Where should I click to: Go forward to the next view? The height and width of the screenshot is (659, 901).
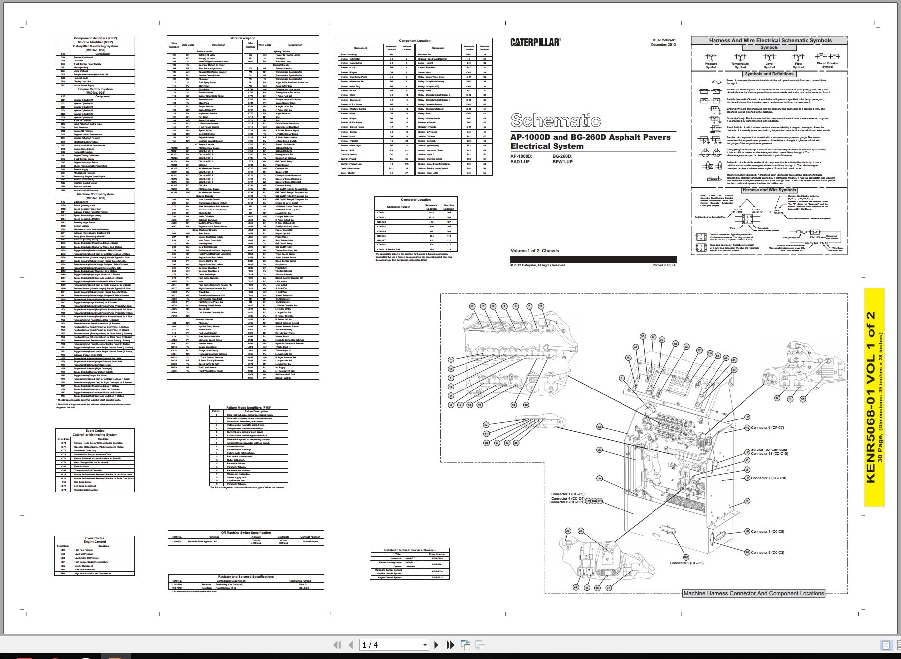[x=480, y=645]
